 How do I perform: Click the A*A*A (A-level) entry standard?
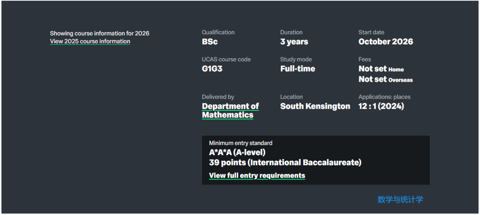pyautogui.click(x=237, y=152)
